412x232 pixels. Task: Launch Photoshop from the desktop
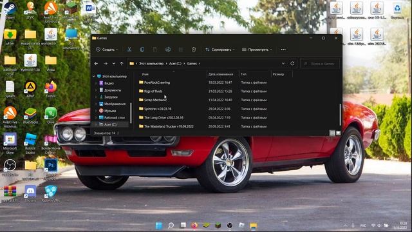[51, 169]
